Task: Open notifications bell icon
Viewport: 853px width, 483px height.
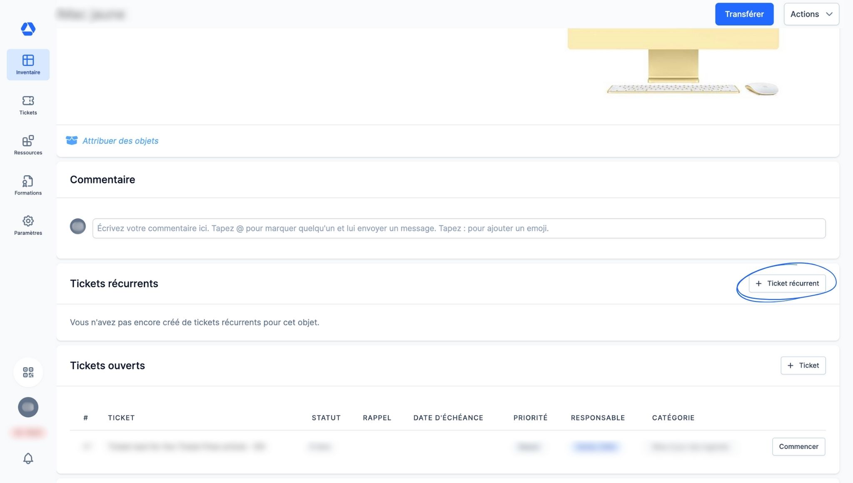Action: pyautogui.click(x=28, y=458)
